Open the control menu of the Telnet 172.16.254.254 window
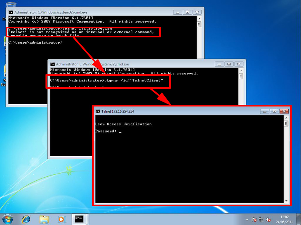 pos(97,111)
